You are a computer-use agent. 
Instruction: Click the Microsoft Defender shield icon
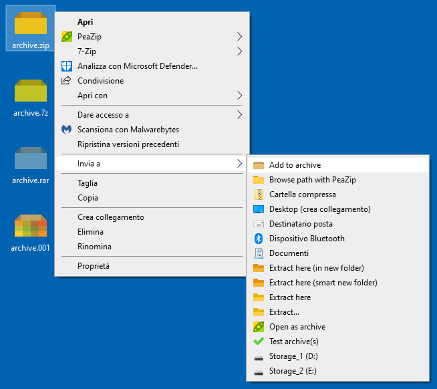[67, 66]
